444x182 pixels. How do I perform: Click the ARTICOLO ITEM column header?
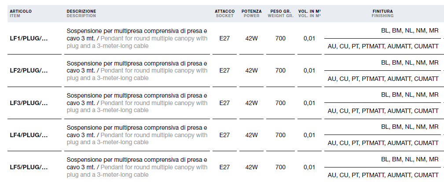21,14
